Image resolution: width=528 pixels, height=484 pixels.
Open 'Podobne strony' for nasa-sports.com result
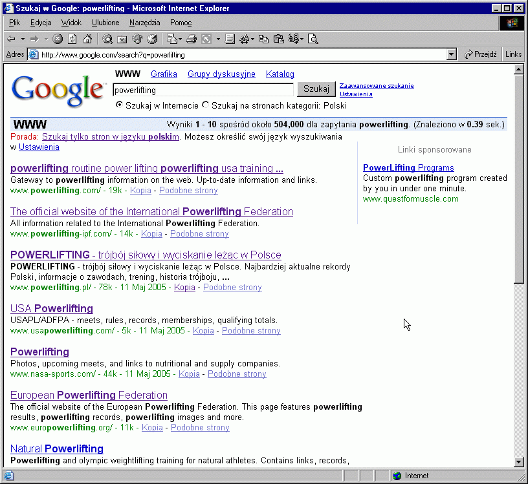pyautogui.click(x=237, y=374)
